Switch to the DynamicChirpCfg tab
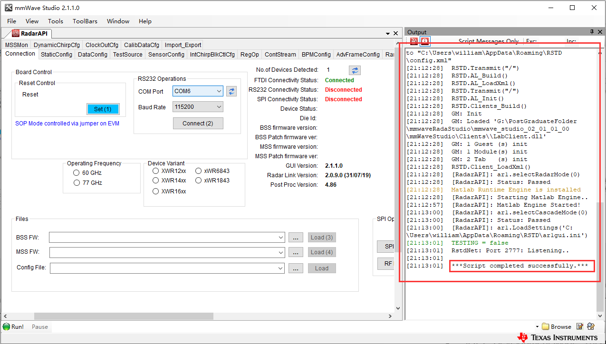The height and width of the screenshot is (344, 606). click(57, 45)
